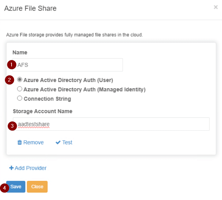Click the Storage Account Name field
The width and height of the screenshot is (222, 200).
point(111,124)
